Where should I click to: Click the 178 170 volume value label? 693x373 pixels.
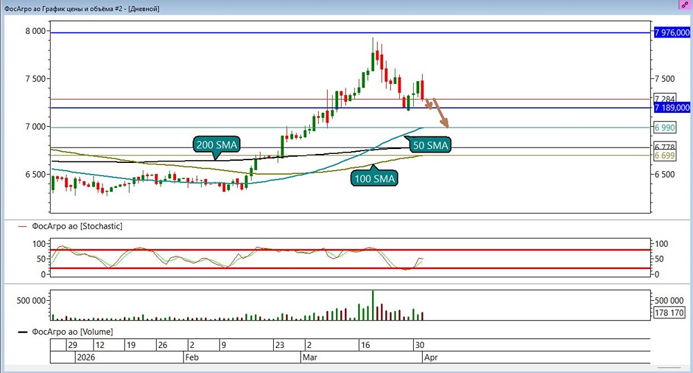click(x=669, y=313)
